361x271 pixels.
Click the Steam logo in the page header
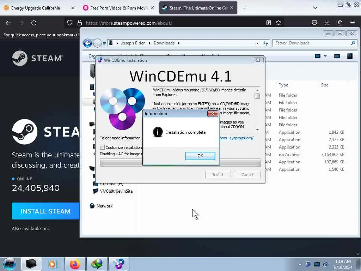pyautogui.click(x=37, y=58)
